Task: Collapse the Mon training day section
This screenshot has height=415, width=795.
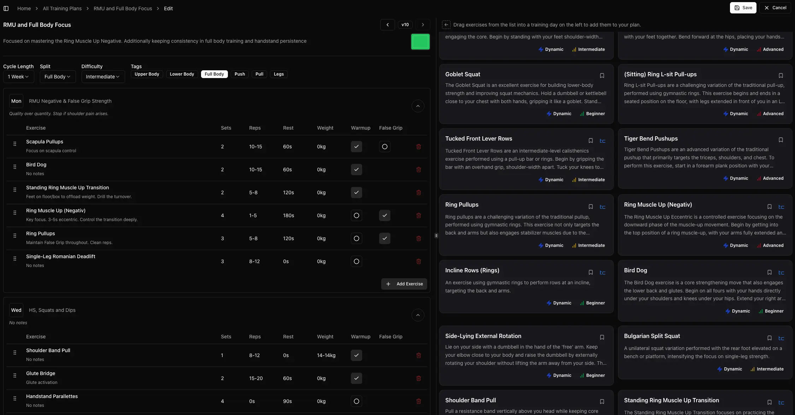Action: tap(418, 106)
